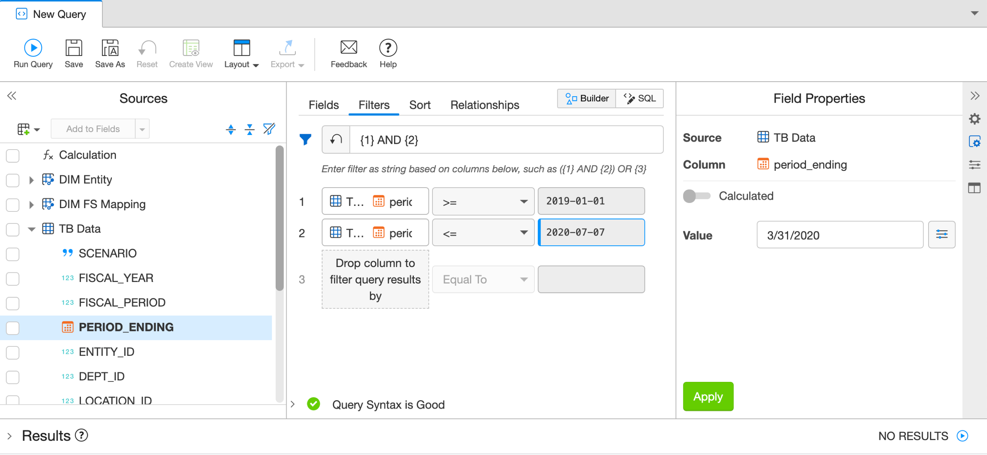Collapse the TB Data tree node
The width and height of the screenshot is (987, 455).
pyautogui.click(x=31, y=229)
